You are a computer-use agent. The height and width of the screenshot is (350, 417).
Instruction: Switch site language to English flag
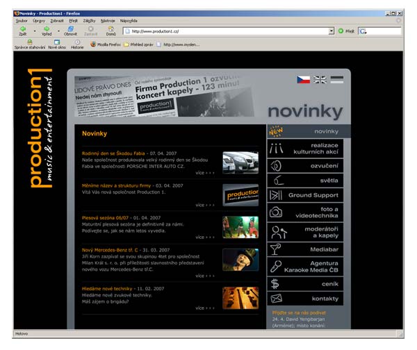coord(320,79)
